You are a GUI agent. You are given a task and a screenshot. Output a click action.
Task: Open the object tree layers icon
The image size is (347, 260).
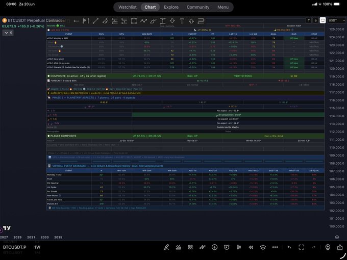263,247
